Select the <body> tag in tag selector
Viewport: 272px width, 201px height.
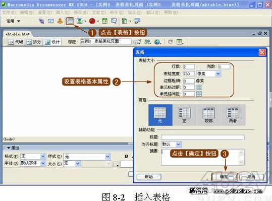coord(9,139)
